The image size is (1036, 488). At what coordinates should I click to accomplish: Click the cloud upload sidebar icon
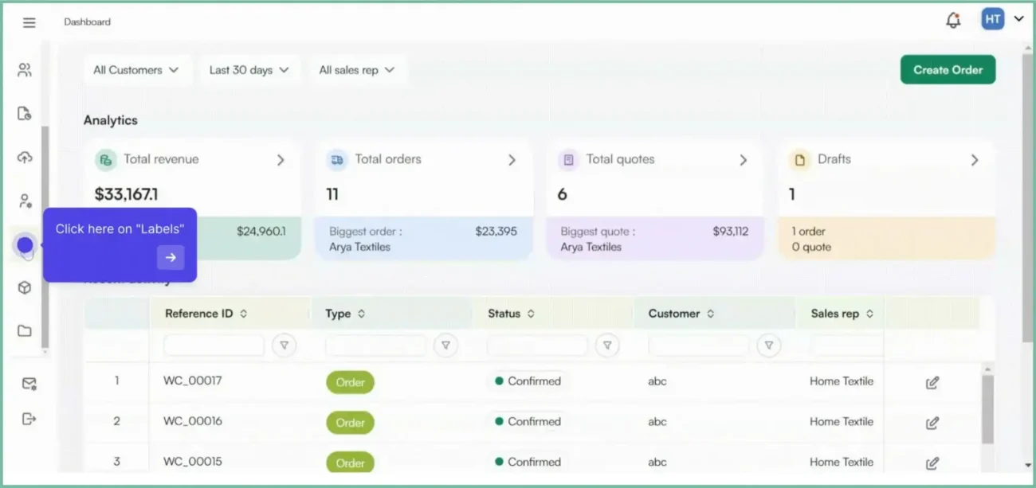pos(25,158)
